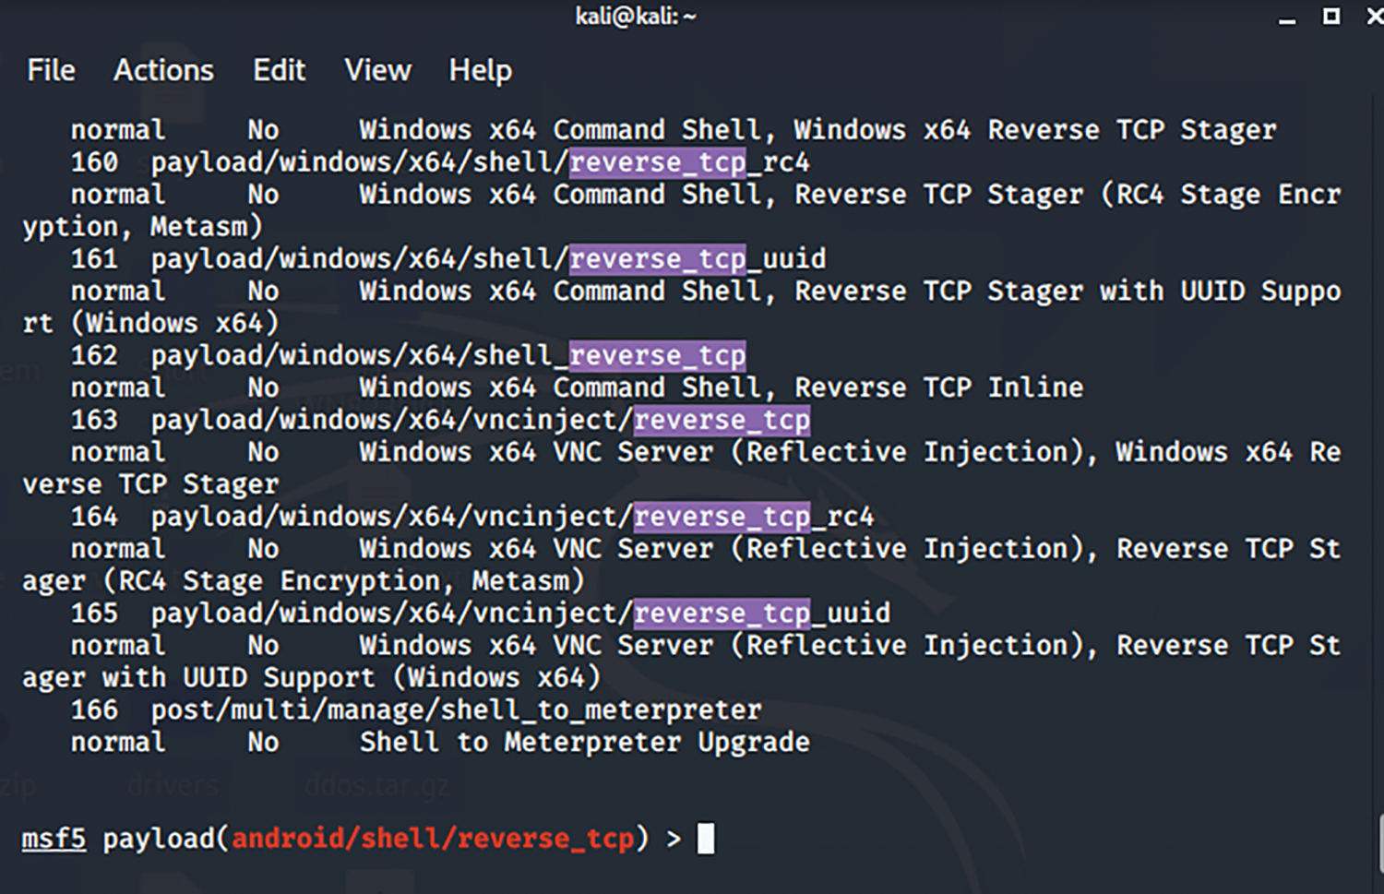The image size is (1384, 894).
Task: Click highlighted reverse_tcp in vncinject entry 165
Action: tap(722, 614)
